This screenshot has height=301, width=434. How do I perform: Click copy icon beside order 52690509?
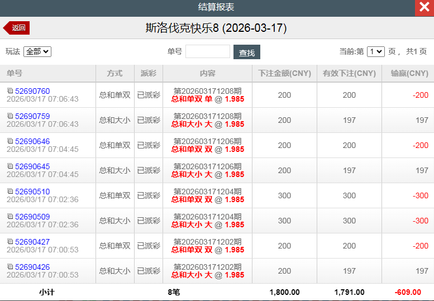pyautogui.click(x=10, y=216)
